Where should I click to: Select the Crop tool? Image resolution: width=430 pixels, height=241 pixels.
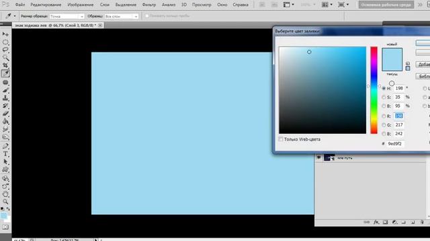coord(5,66)
